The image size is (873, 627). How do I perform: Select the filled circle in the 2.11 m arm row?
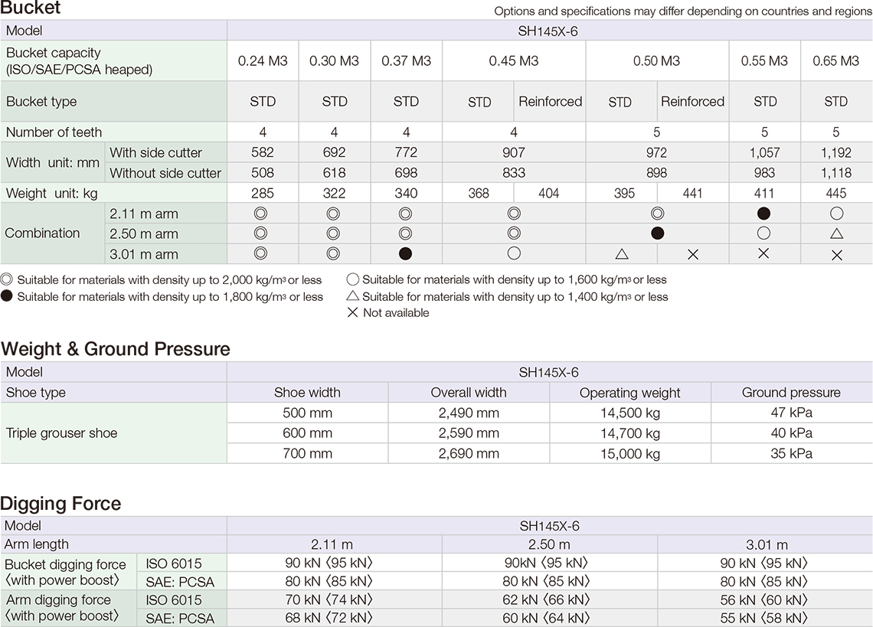tap(763, 214)
